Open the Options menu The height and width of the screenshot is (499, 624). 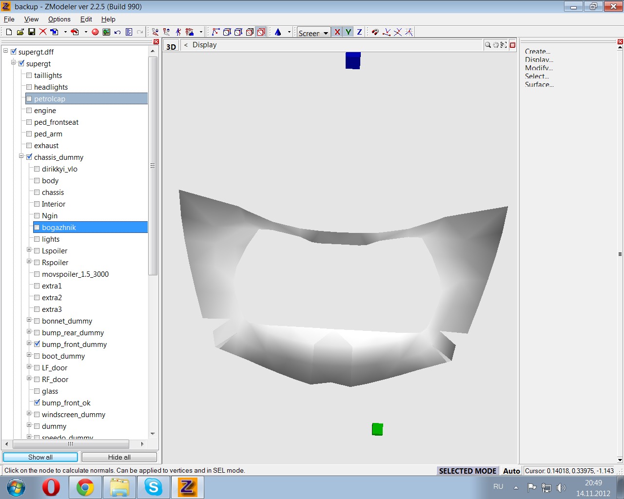point(59,19)
